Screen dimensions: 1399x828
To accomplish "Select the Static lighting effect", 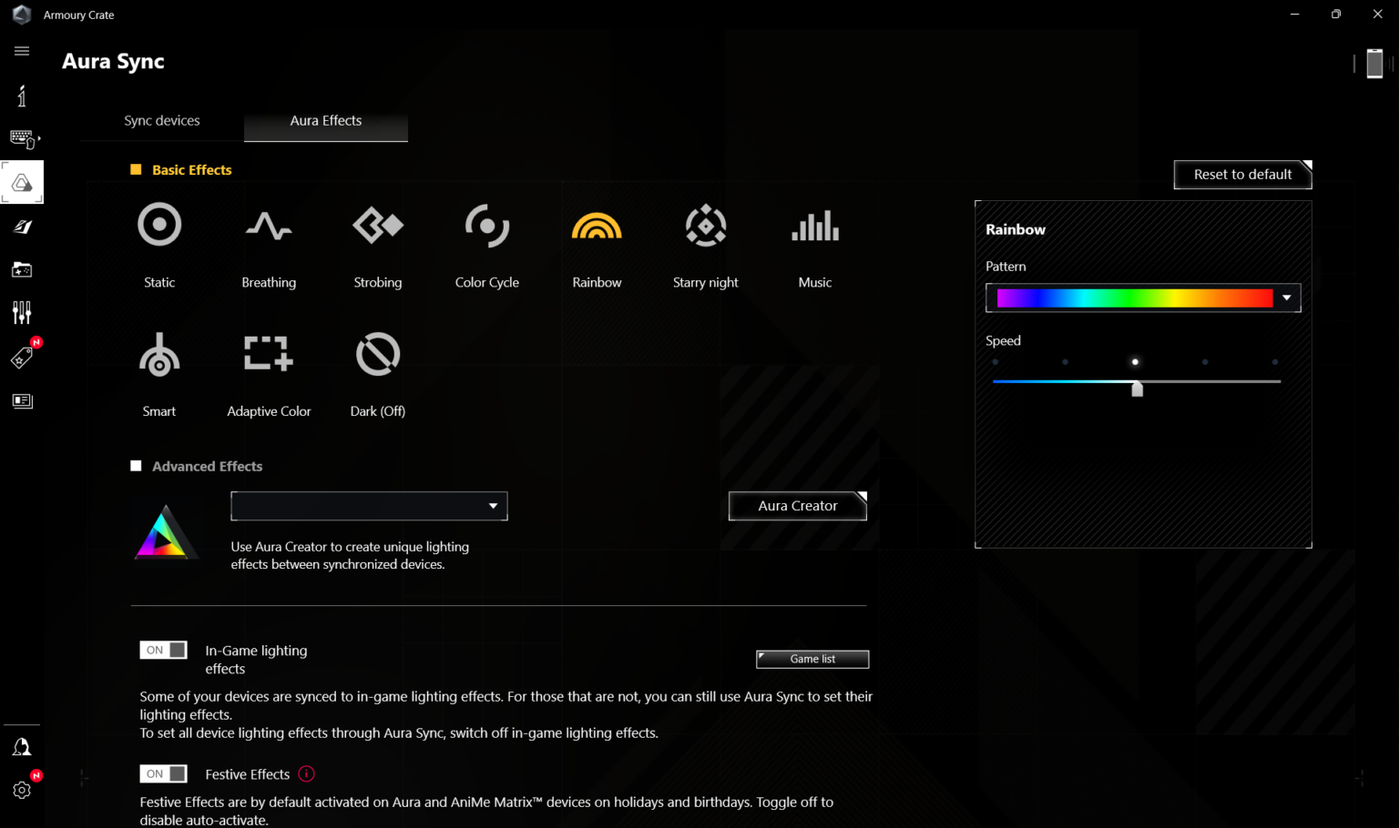I will click(159, 226).
